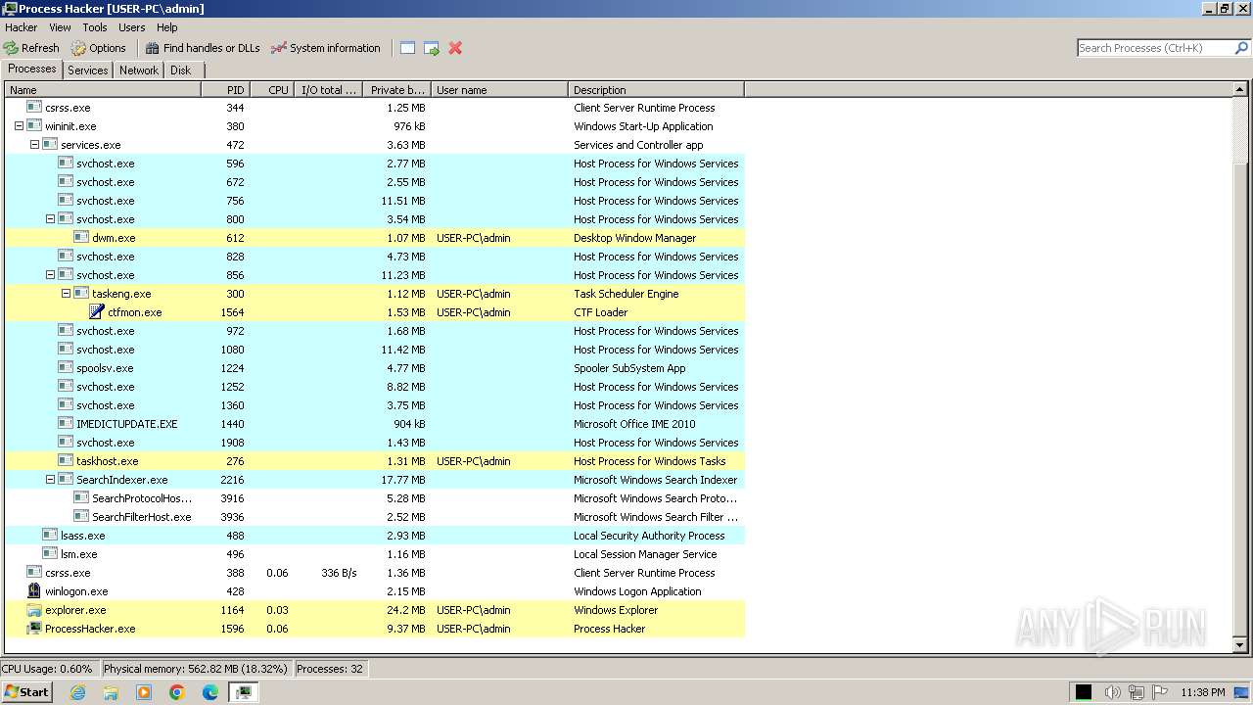1253x705 pixels.
Task: Collapse the services.exe tree node
Action: tap(34, 145)
